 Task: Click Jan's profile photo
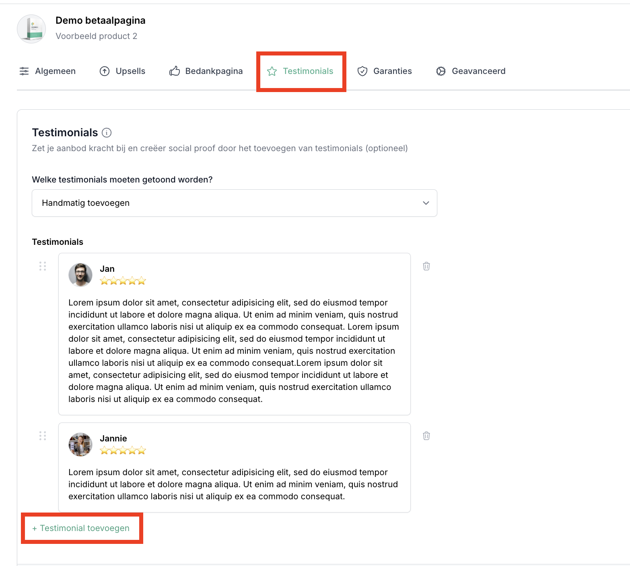(x=80, y=275)
